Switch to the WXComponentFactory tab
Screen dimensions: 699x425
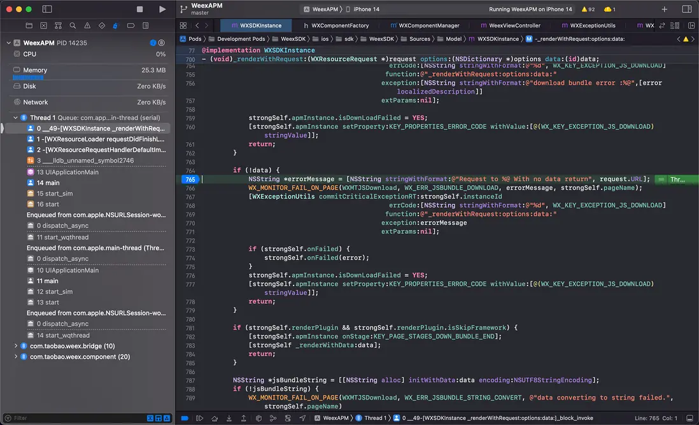[335, 25]
